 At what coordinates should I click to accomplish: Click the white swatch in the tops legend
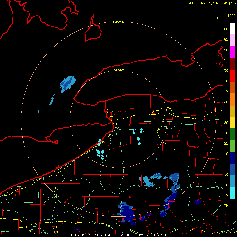tap(233, 29)
